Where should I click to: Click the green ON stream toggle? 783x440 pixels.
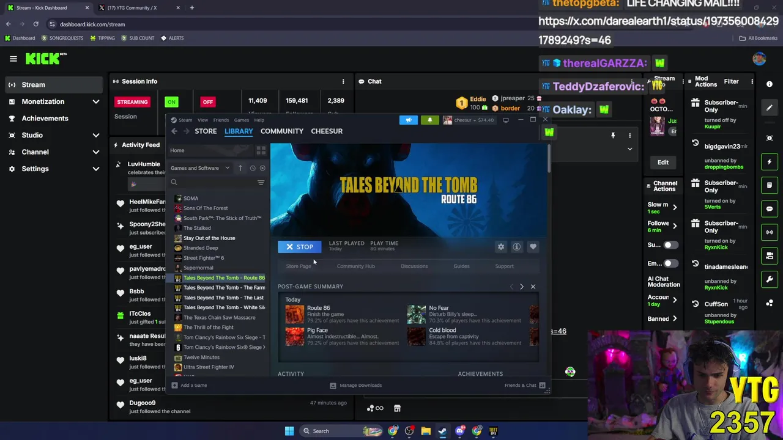[x=171, y=102]
